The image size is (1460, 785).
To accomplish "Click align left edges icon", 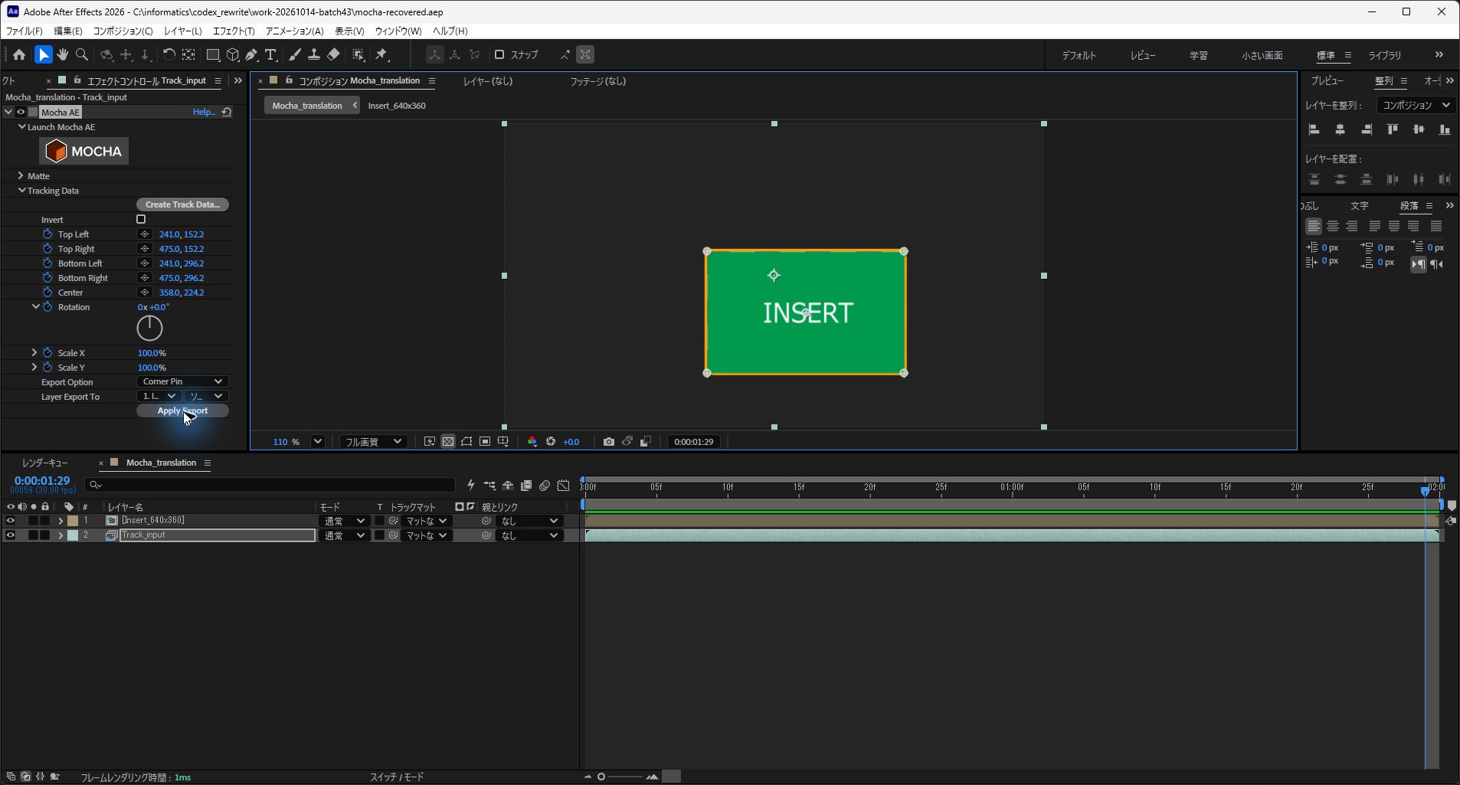I will [1314, 129].
